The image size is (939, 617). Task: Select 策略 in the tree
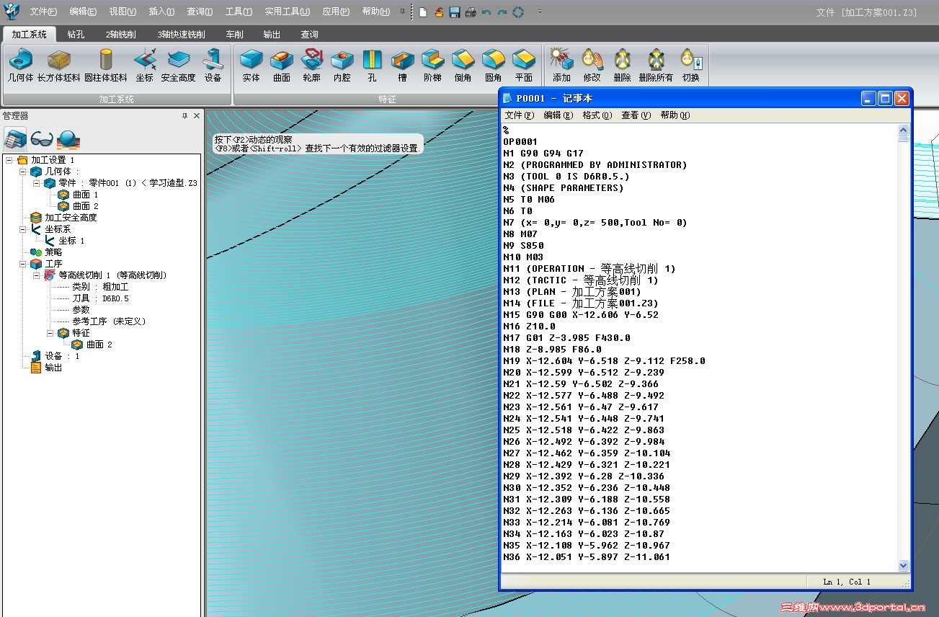coord(46,252)
